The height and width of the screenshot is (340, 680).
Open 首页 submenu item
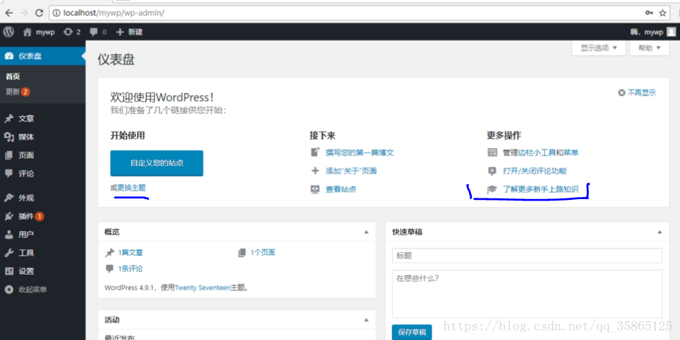click(12, 76)
